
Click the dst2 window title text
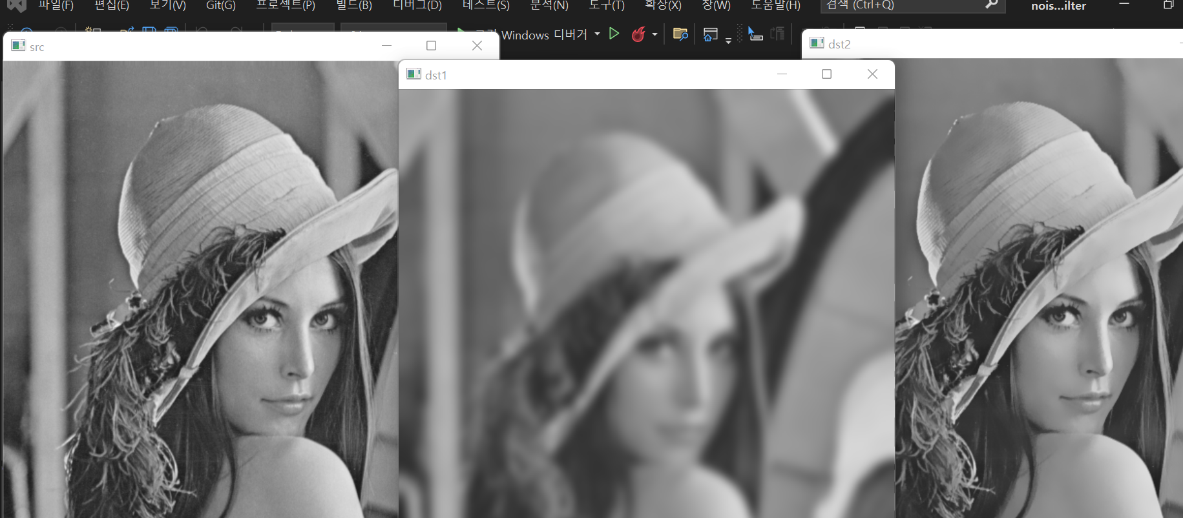839,44
